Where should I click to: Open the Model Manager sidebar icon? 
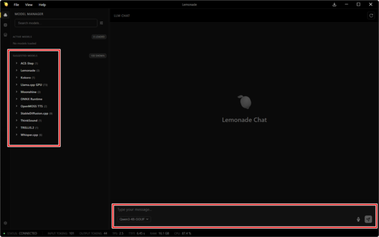(5, 15)
